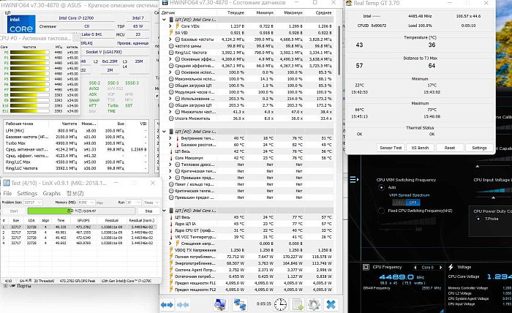Click the Stop button in LinX
The height and width of the screenshot is (313, 512).
coord(148,211)
